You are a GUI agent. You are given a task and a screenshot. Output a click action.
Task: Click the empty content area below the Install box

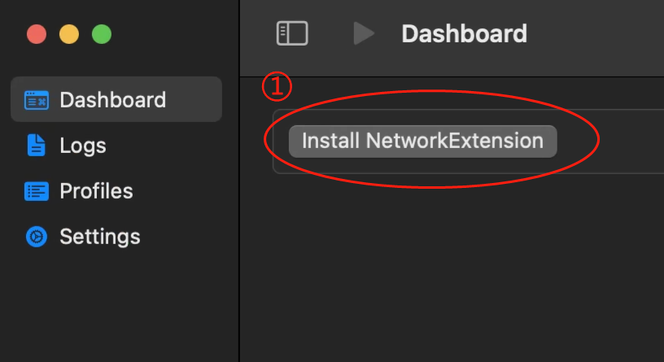tap(452, 271)
